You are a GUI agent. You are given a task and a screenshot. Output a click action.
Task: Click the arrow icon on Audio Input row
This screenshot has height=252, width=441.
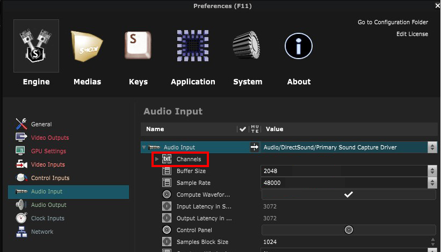coord(254,147)
